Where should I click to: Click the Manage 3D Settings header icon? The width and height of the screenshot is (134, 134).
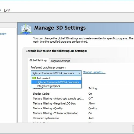(26, 29)
